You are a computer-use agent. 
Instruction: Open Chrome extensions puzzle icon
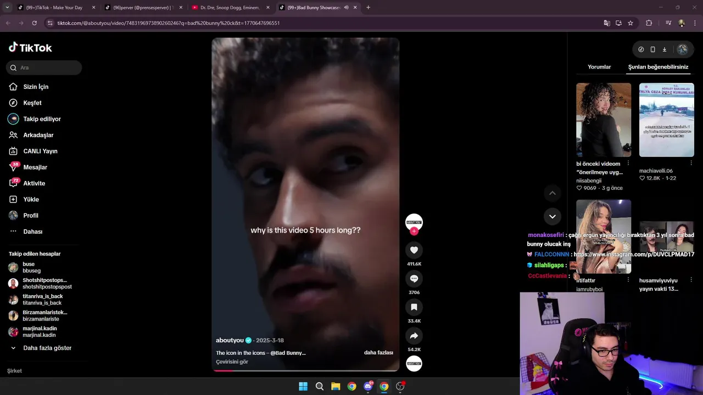point(649,23)
